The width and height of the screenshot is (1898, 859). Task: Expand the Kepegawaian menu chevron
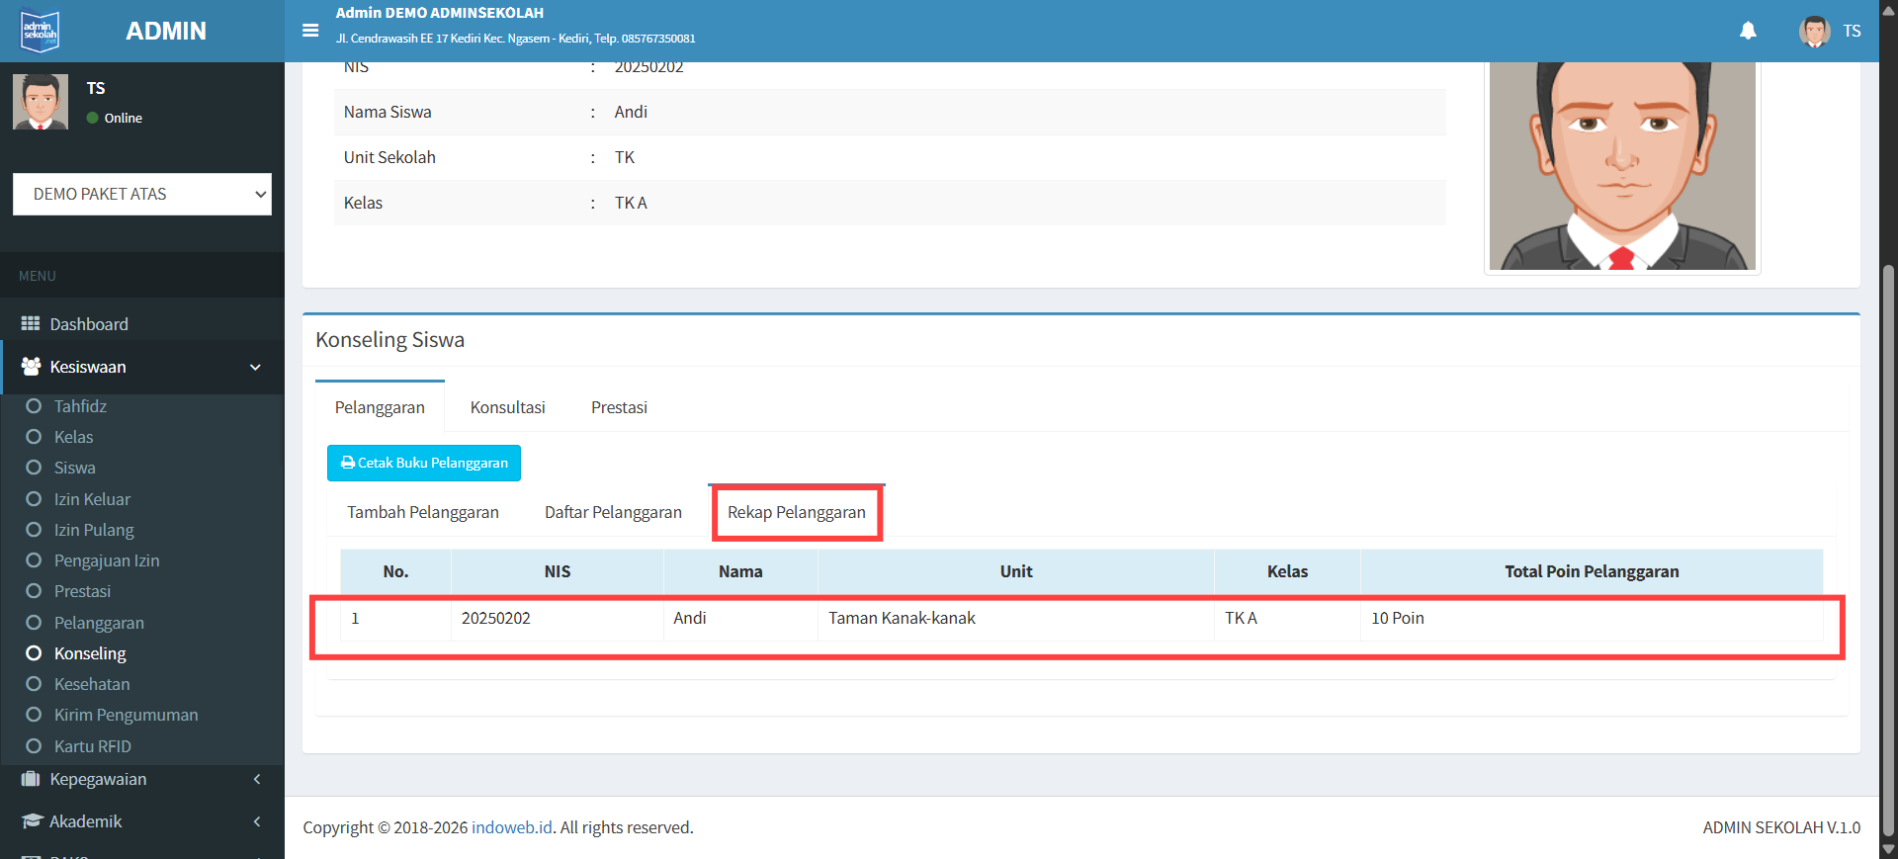click(x=257, y=779)
